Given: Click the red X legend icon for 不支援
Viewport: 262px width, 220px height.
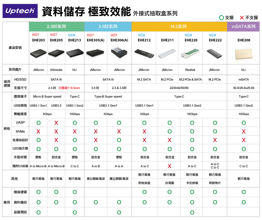Looking at the screenshot, I should pyautogui.click(x=242, y=18).
